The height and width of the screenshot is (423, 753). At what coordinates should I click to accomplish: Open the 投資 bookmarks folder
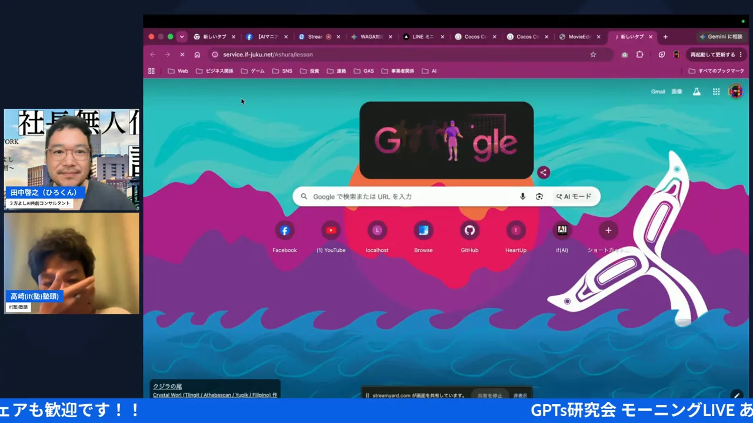[309, 71]
